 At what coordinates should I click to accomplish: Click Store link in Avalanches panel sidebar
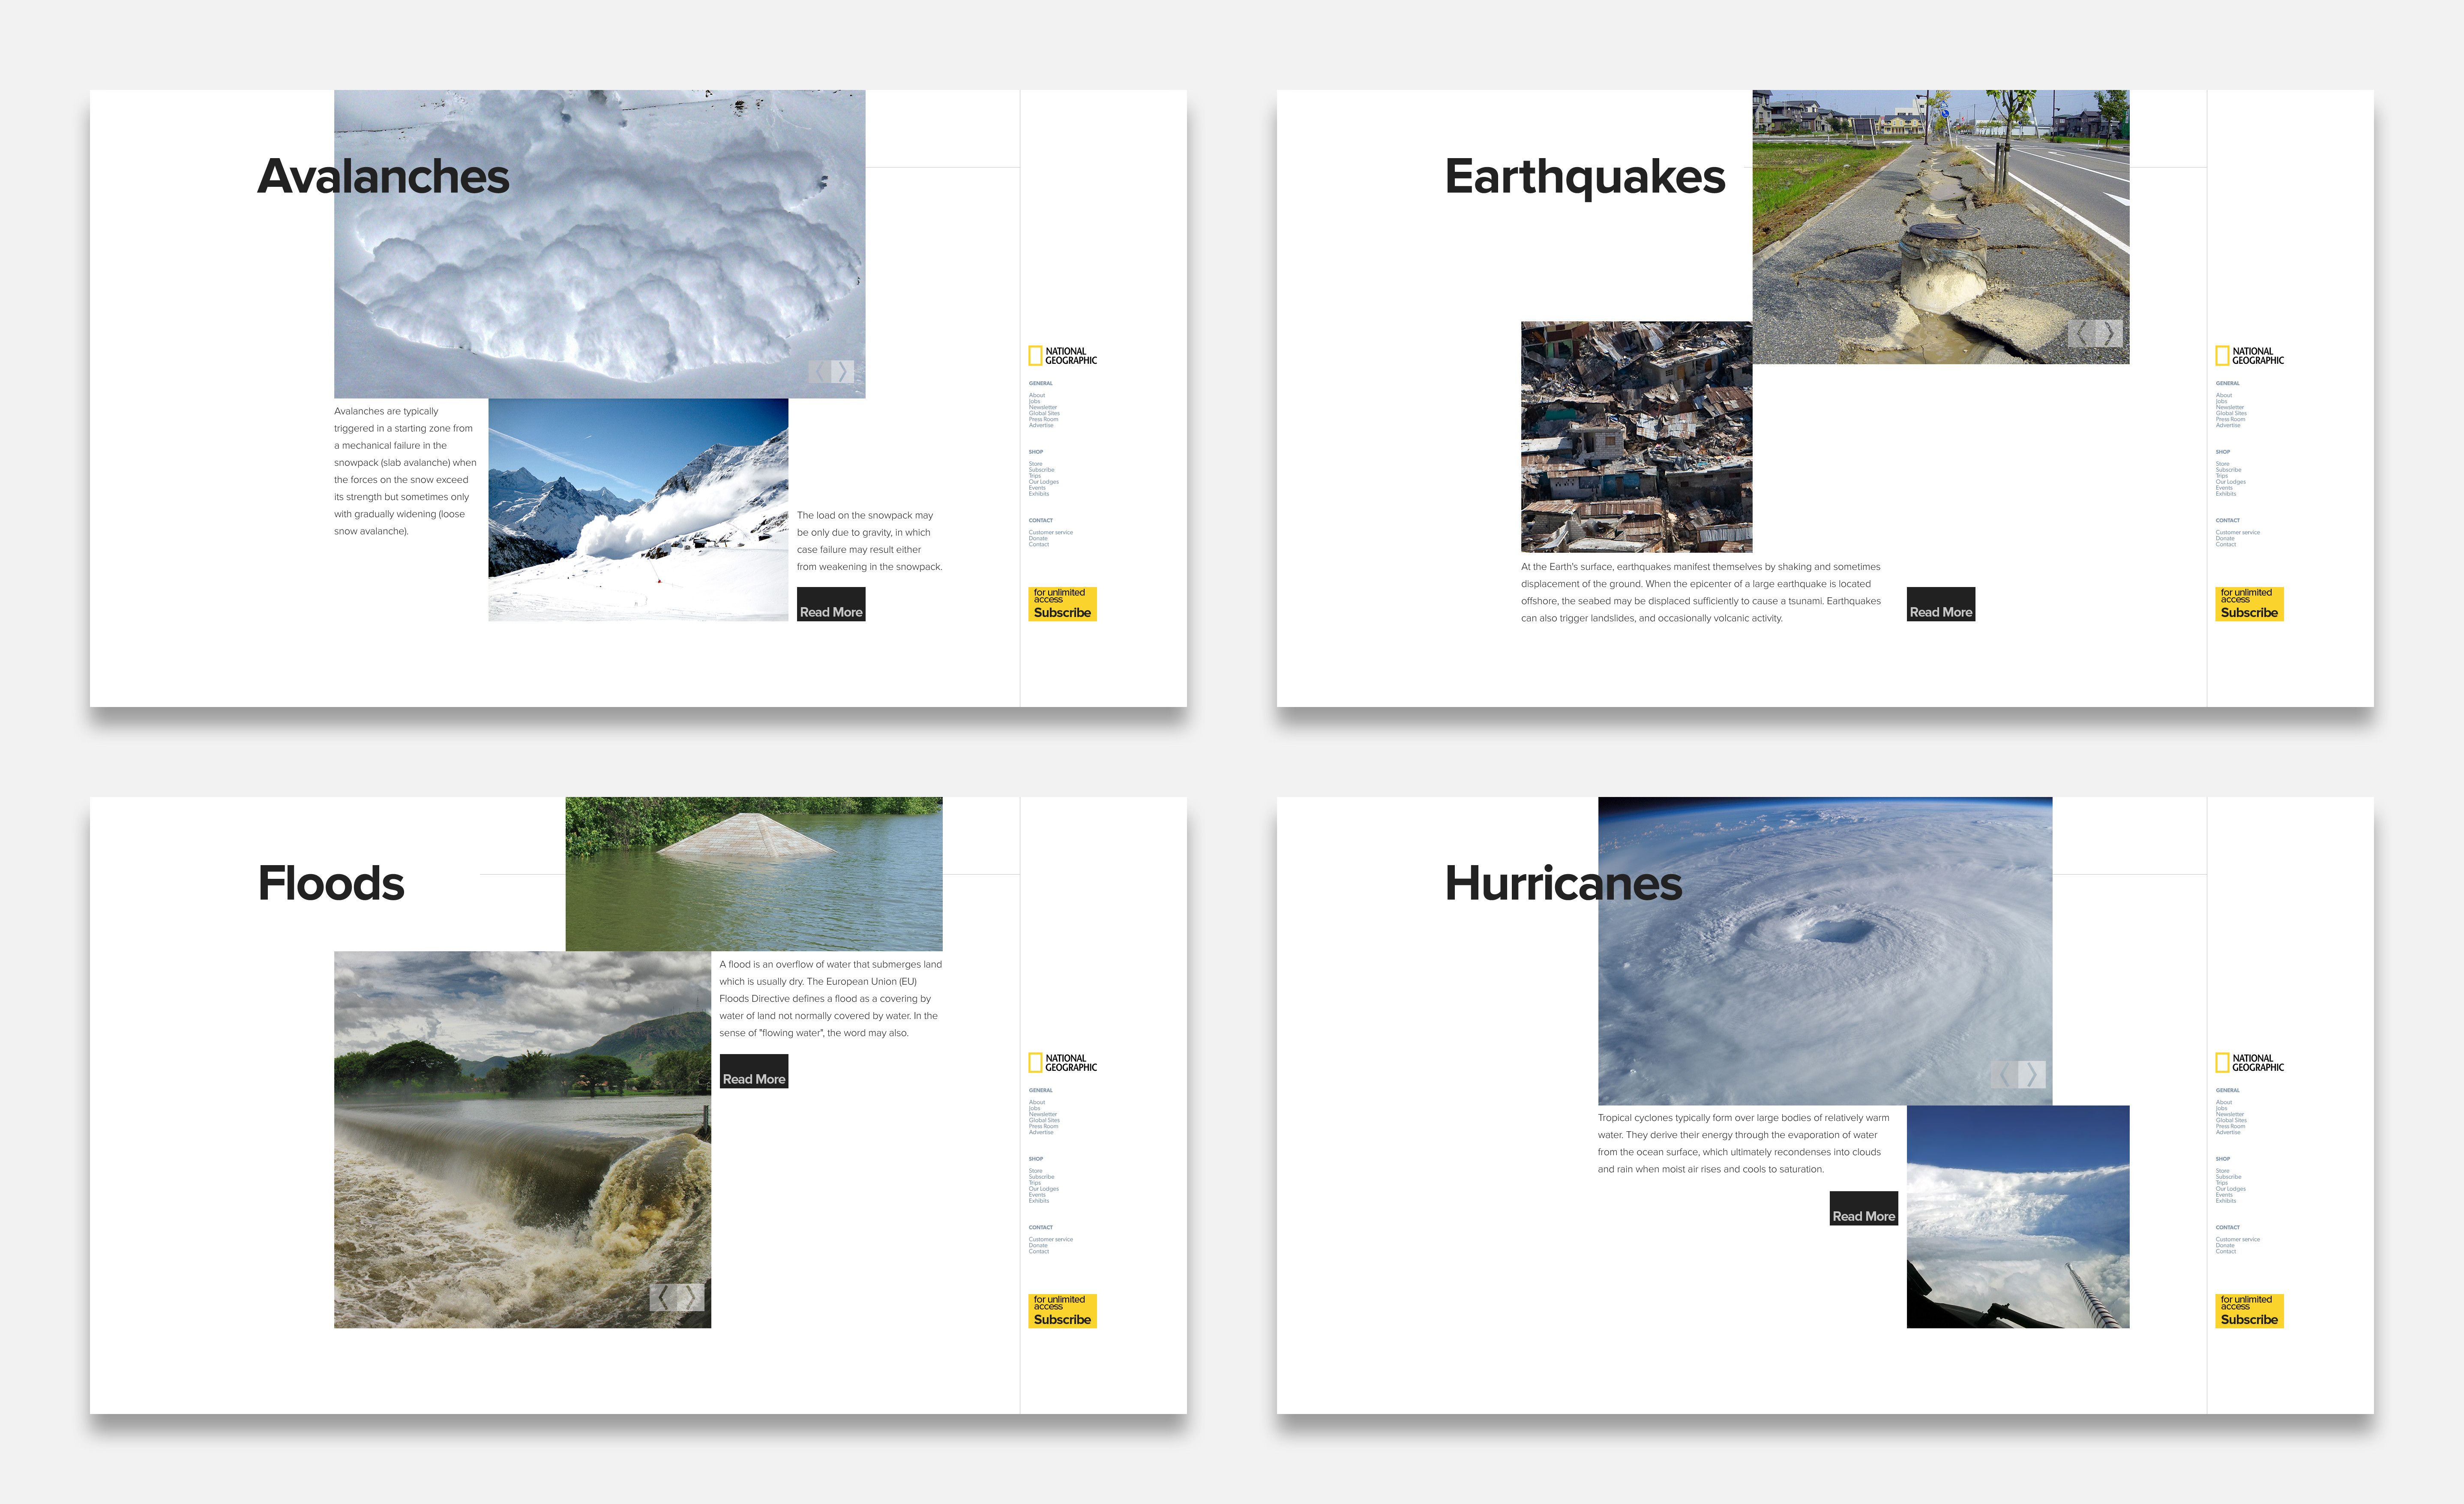[1036, 463]
